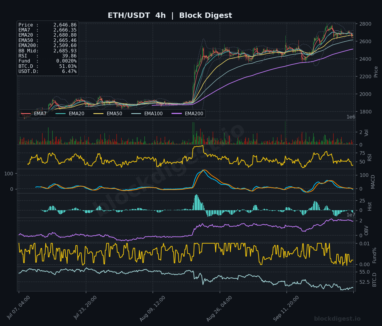Select the EMA20 value 2,680.80 in the stats box
This screenshot has width=382, height=326.
tap(65, 35)
